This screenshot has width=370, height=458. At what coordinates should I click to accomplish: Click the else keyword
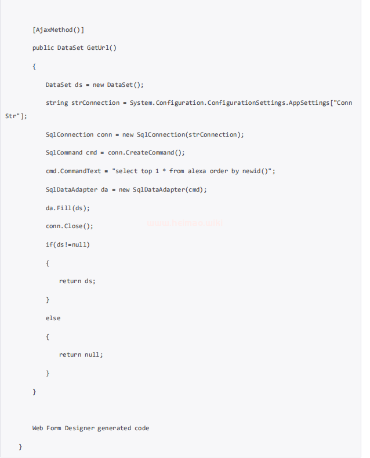(x=53, y=318)
